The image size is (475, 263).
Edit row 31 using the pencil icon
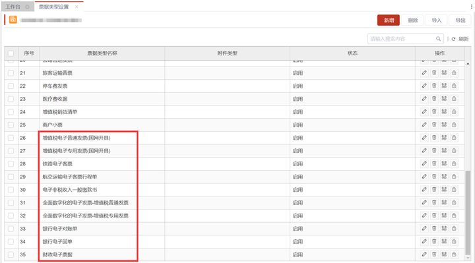[424, 202]
